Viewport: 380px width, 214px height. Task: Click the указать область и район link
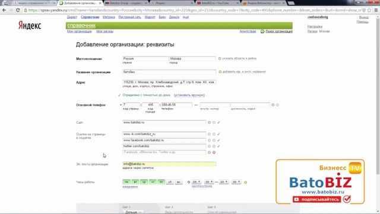[239, 58]
